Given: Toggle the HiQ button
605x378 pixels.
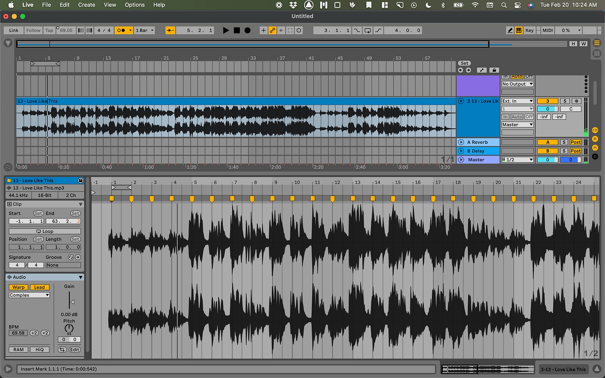Looking at the screenshot, I should (x=39, y=350).
